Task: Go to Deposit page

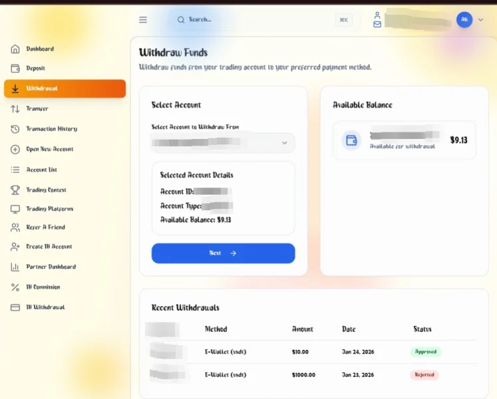Action: (x=65, y=68)
